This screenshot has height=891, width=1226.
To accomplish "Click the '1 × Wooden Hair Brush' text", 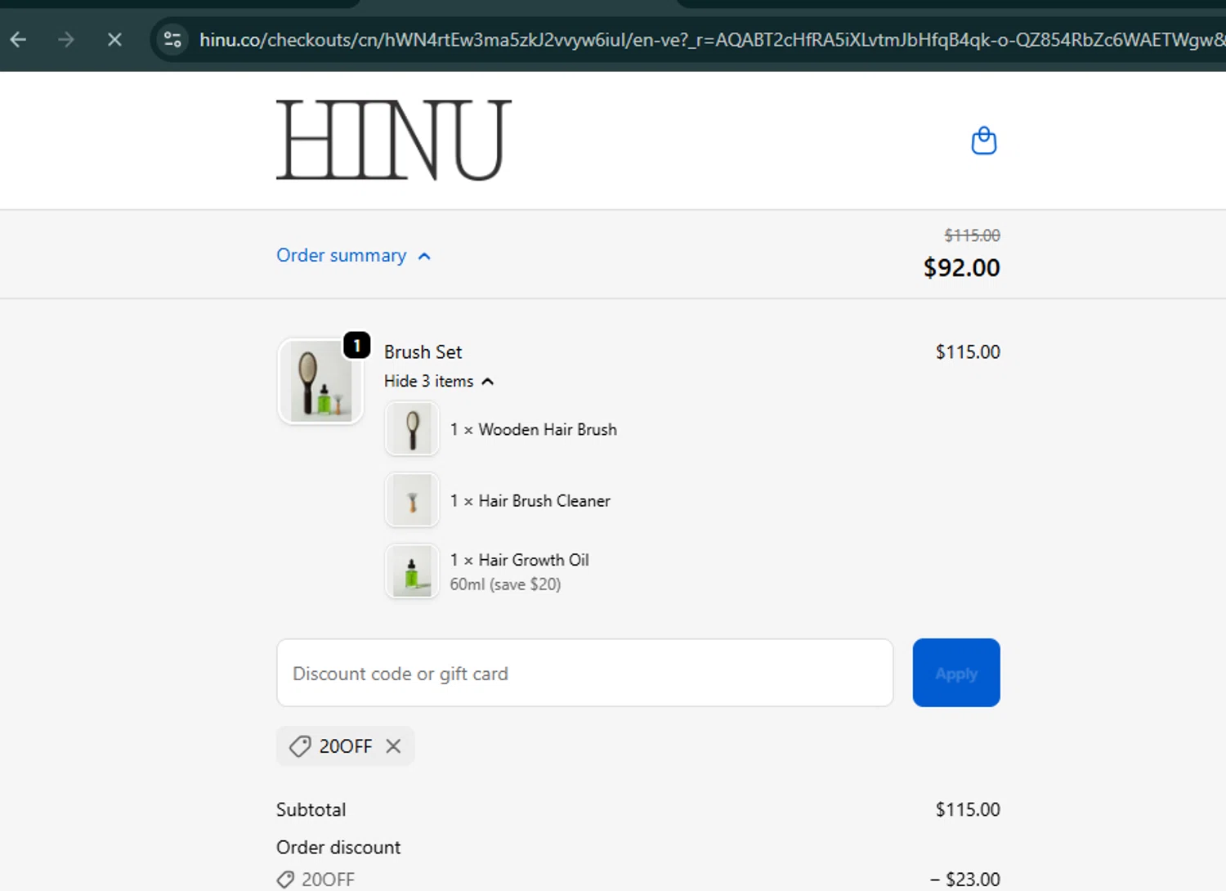I will click(x=533, y=429).
